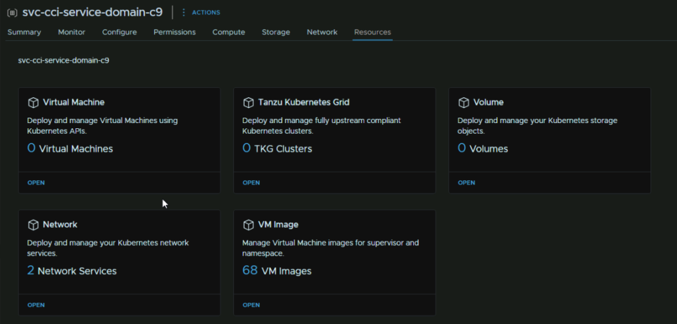Open the Volume card via OPEN
The height and width of the screenshot is (324, 677).
coord(466,182)
